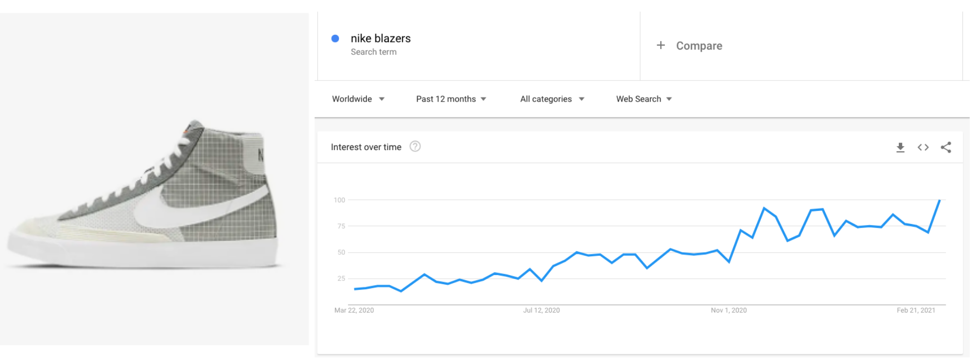
Task: Open the Worldwide region dropdown
Action: tap(358, 99)
